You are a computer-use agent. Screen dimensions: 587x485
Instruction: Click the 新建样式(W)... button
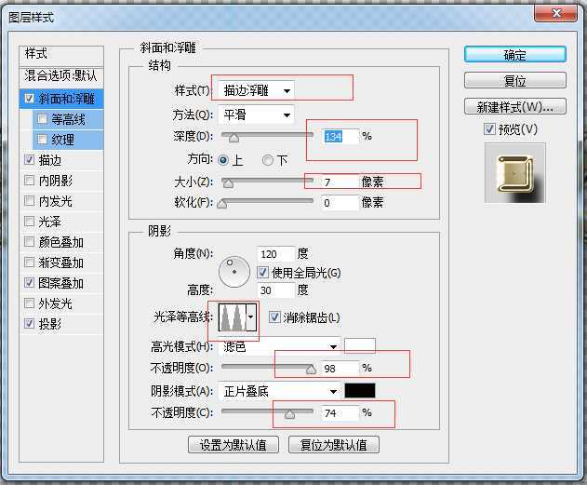[x=514, y=105]
